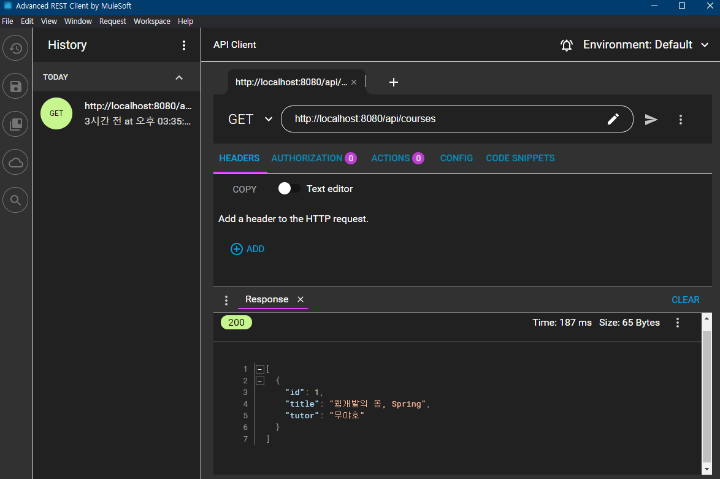Select the GET localhost history entry
The width and height of the screenshot is (720, 479).
pos(117,113)
